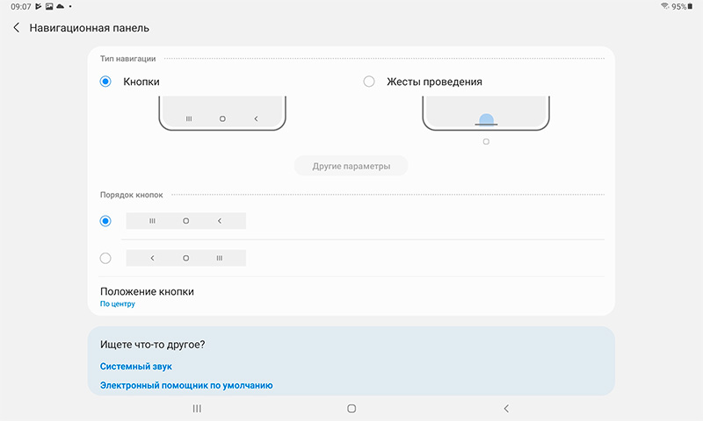Tap the clock in the status bar
This screenshot has height=421, width=703.
tap(19, 6)
